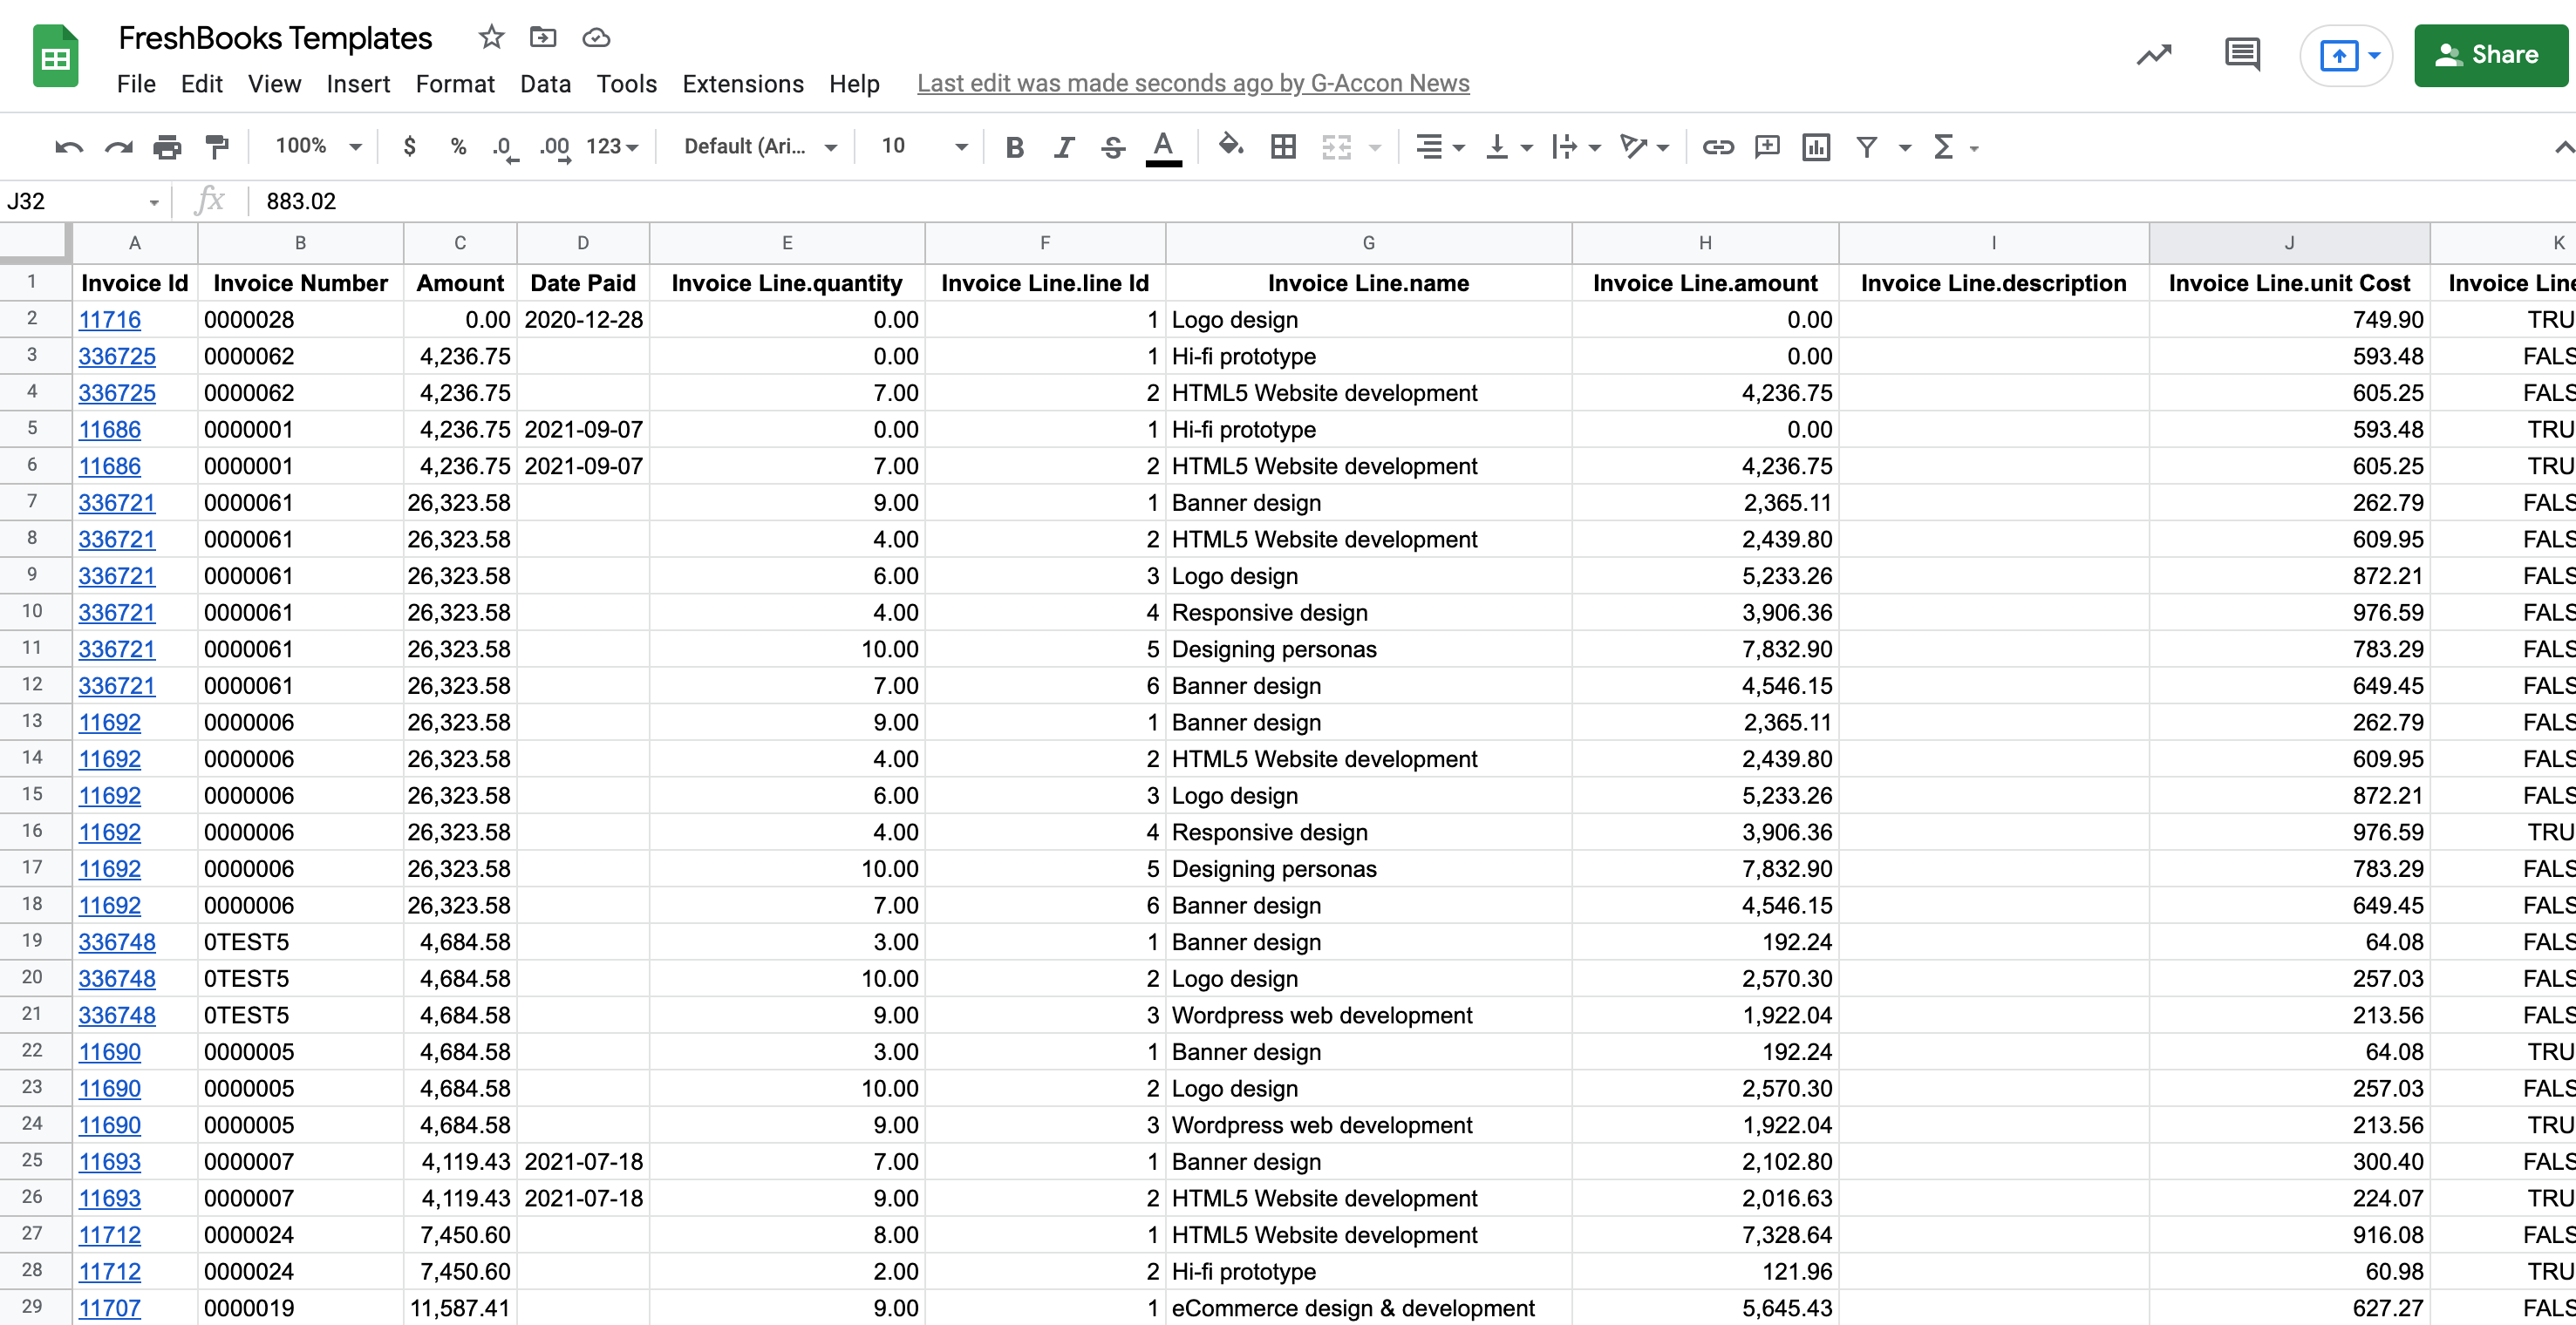This screenshot has height=1325, width=2576.
Task: Click the Redo icon
Action: coord(119,147)
